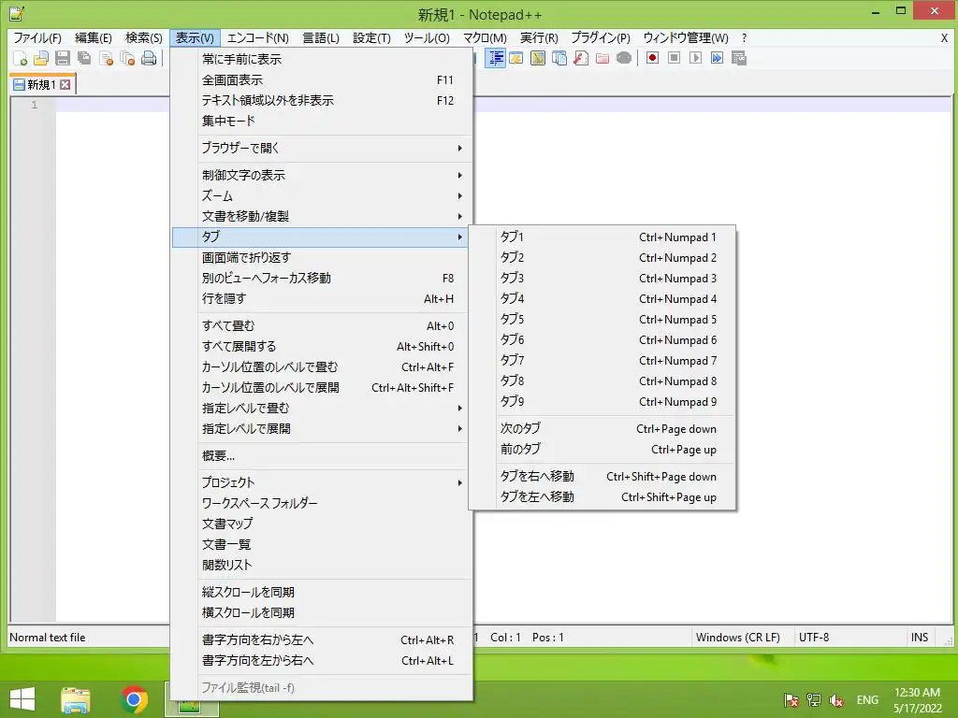Open the エンコード(N) menu
The width and height of the screenshot is (958, 718).
click(x=258, y=37)
